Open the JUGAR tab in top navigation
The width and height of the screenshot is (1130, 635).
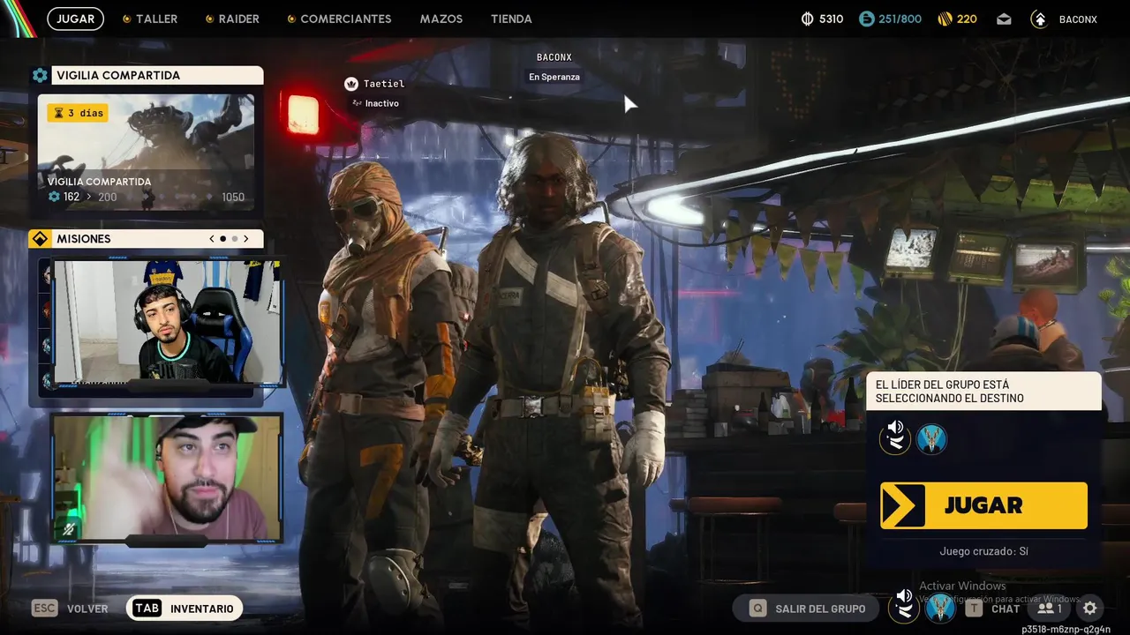click(x=75, y=19)
